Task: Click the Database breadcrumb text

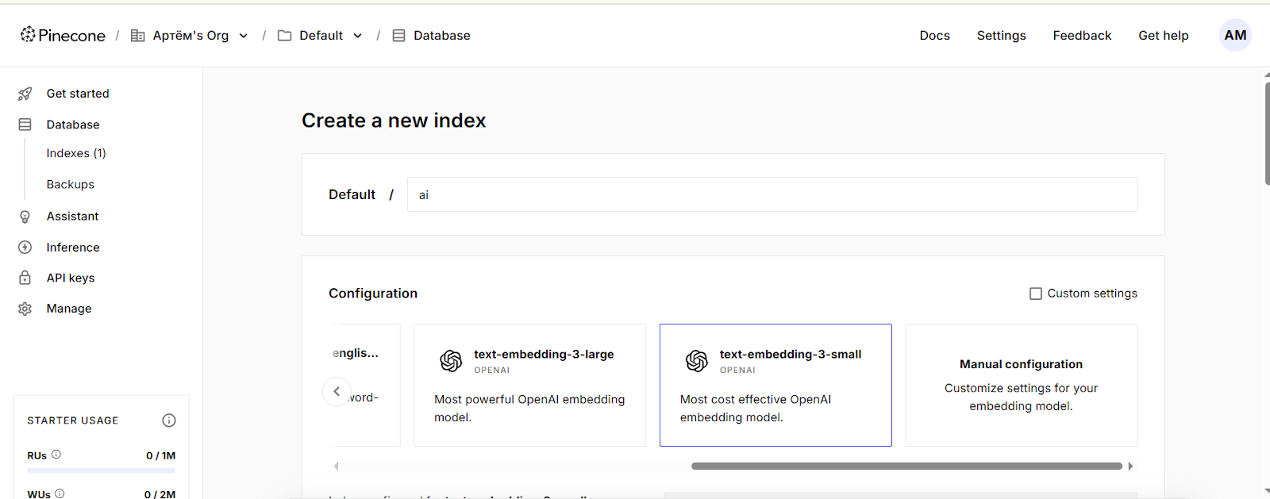Action: click(442, 36)
